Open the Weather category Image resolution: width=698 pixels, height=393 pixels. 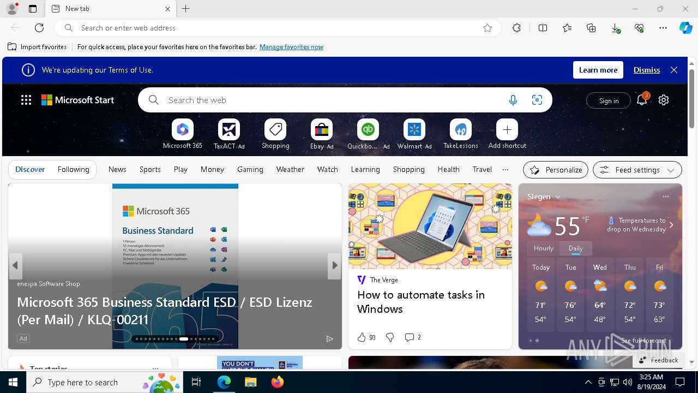tap(290, 170)
